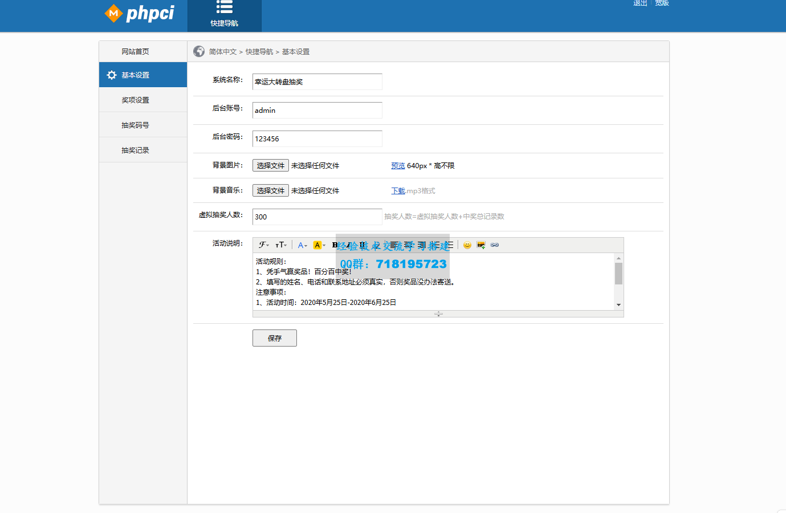Click the insert image icon in the editor
This screenshot has width=786, height=513.
tap(480, 245)
